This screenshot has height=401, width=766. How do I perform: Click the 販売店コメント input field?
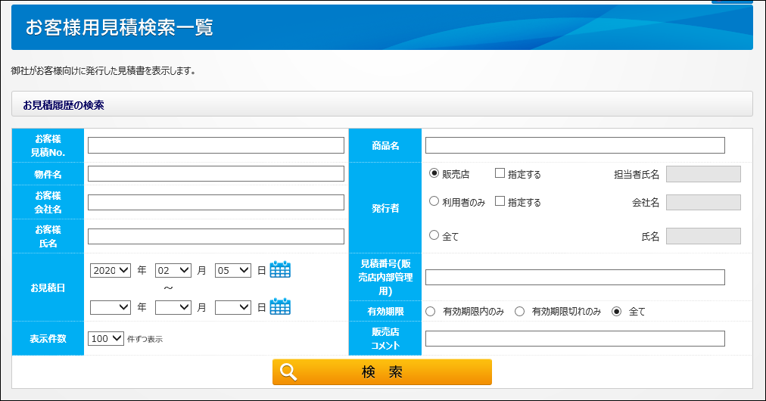(574, 339)
